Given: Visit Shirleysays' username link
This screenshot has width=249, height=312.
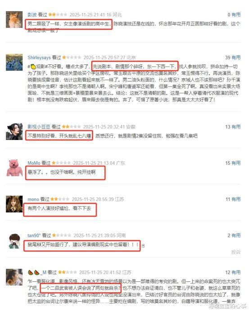Looking at the screenshot, I should (39, 58).
